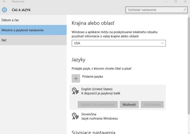
Task: Click the Slovenčina language icon
Action: (75, 116)
